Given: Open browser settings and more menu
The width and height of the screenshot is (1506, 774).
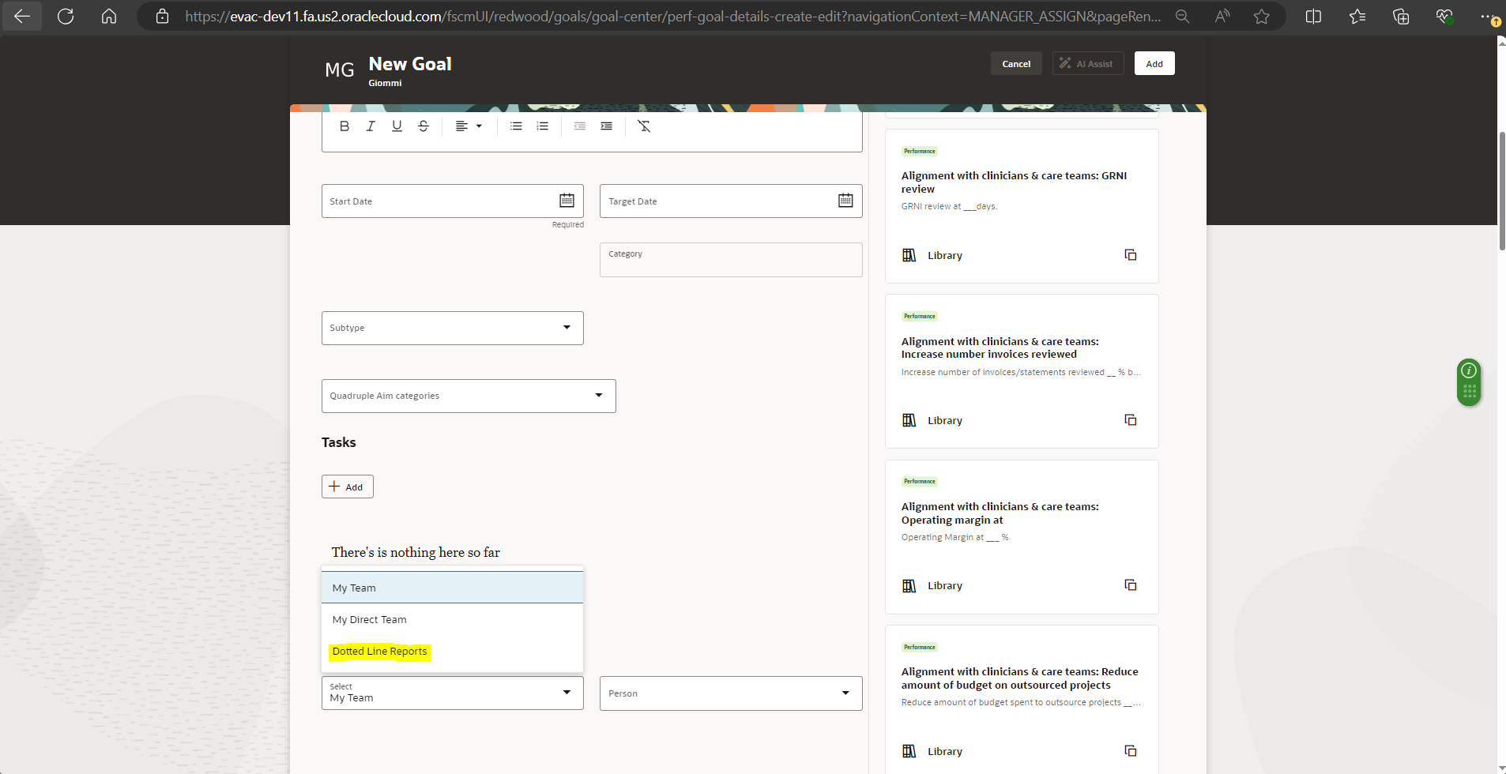Looking at the screenshot, I should point(1488,16).
